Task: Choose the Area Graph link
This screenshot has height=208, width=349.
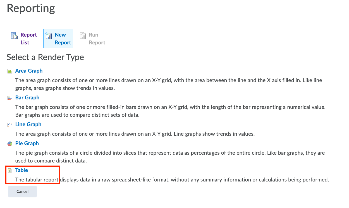Action: (x=29, y=71)
